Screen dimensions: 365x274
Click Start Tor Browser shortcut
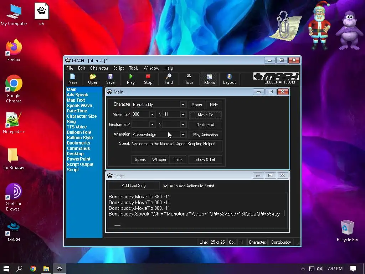pyautogui.click(x=14, y=197)
